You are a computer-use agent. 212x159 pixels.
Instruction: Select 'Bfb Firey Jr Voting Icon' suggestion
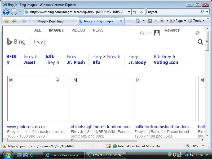click(166, 59)
